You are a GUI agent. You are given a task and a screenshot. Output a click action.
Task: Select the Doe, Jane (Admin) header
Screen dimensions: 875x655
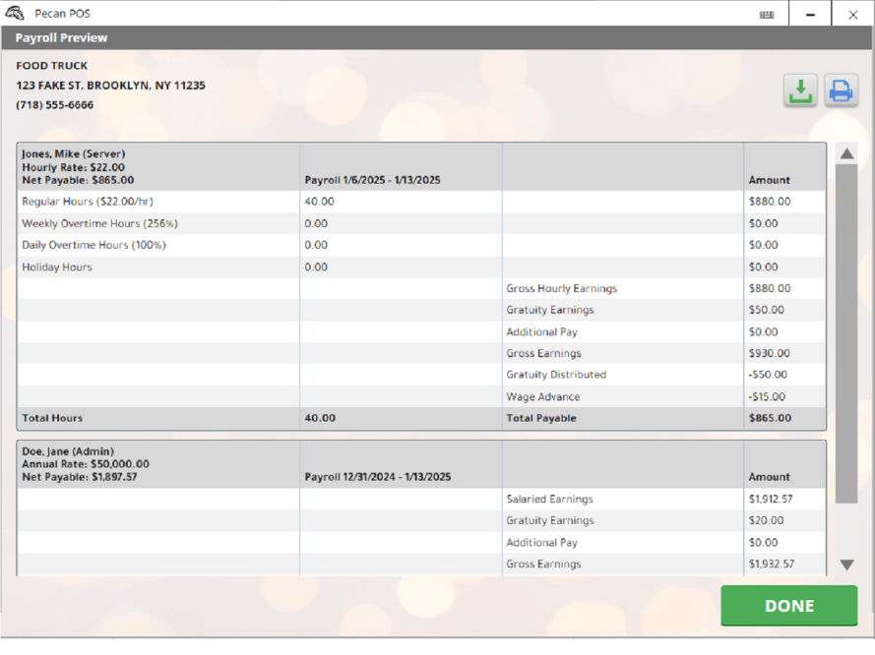tap(67, 450)
